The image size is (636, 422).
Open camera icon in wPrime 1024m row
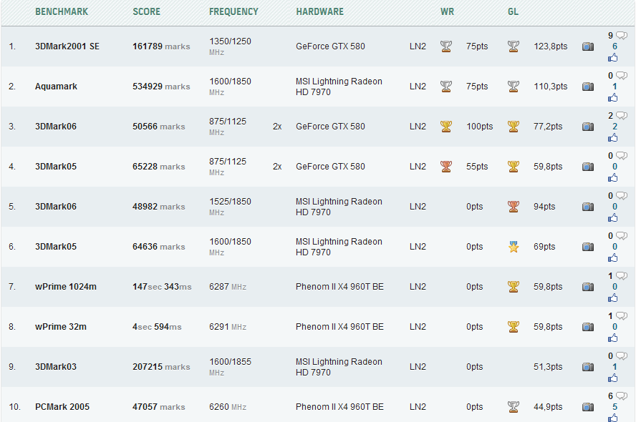click(588, 287)
